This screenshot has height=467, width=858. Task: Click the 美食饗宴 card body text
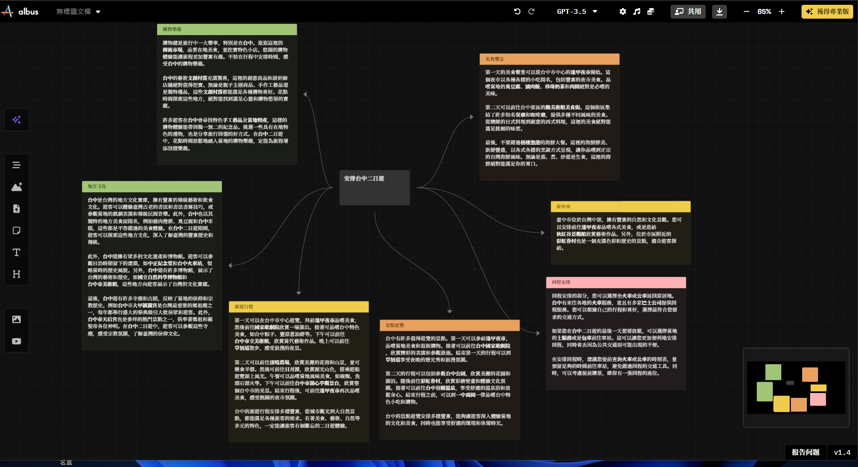(x=549, y=118)
